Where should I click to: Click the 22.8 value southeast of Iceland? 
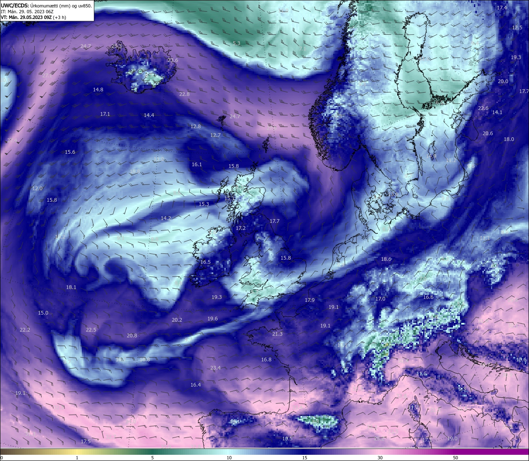click(184, 94)
